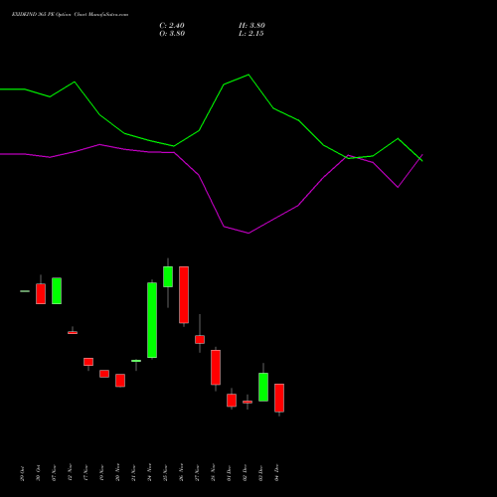Select the 17 Nov date label
This screenshot has height=497, width=497.
tap(85, 473)
